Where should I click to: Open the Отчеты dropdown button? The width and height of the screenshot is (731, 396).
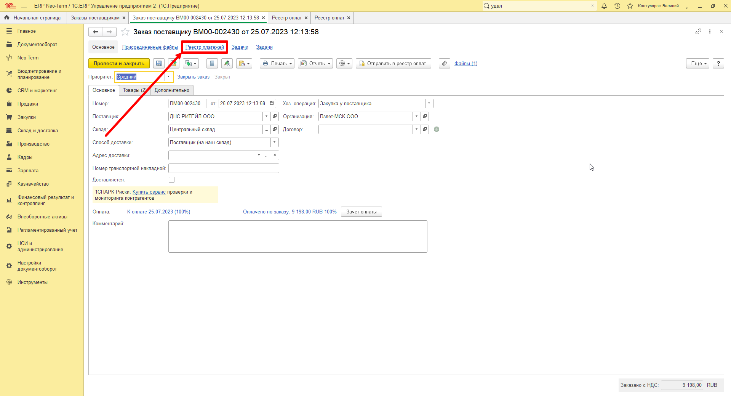315,64
